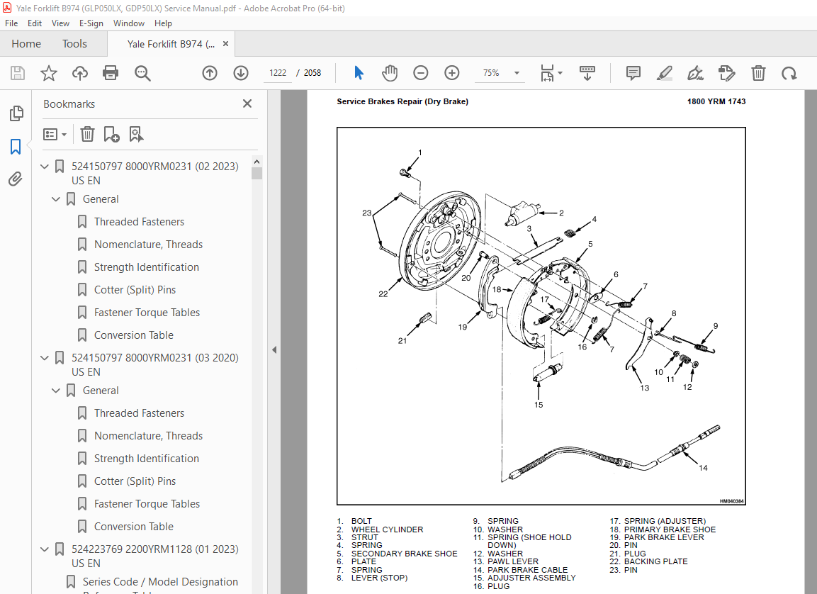The image size is (817, 594).
Task: Activate the Hand pan tool
Action: coord(389,73)
